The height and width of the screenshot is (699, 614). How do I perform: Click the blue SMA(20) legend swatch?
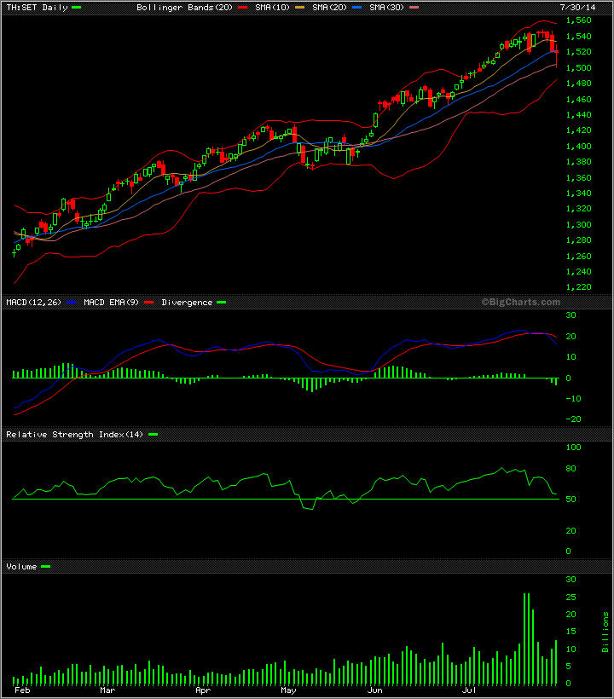coord(356,8)
